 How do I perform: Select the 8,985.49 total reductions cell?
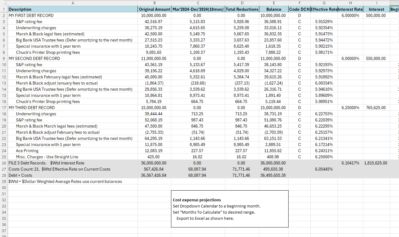(x=242, y=144)
